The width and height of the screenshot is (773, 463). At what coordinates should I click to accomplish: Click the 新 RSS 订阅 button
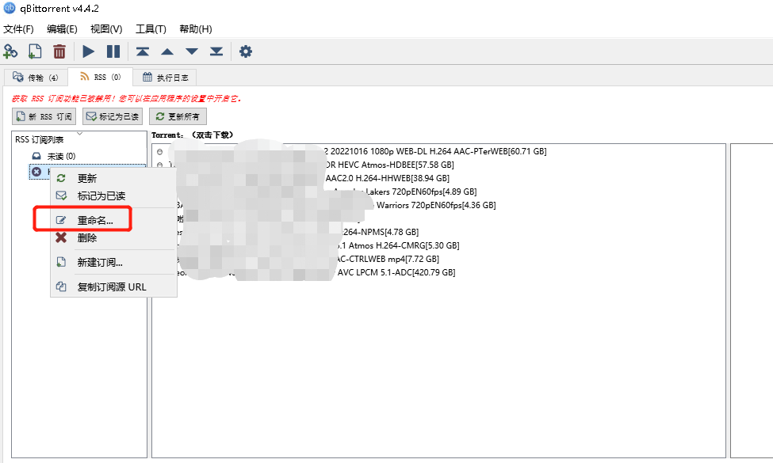pyautogui.click(x=44, y=116)
